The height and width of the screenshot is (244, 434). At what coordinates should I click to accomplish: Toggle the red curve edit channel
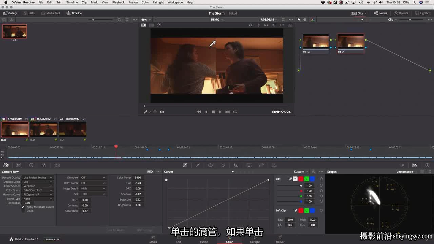301,179
